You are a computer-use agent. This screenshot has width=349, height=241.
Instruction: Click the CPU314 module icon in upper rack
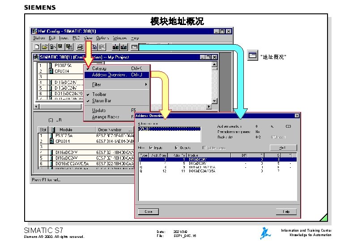pos(51,71)
